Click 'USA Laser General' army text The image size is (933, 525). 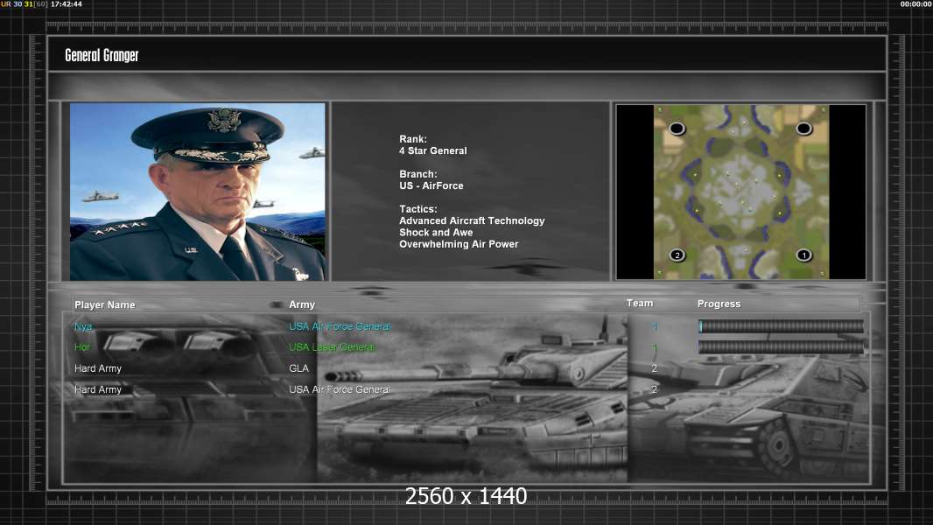332,347
